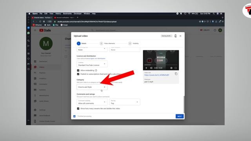This screenshot has width=251, height=141.
Task: Open the top-left dropdown showing None
Action: click(x=92, y=49)
